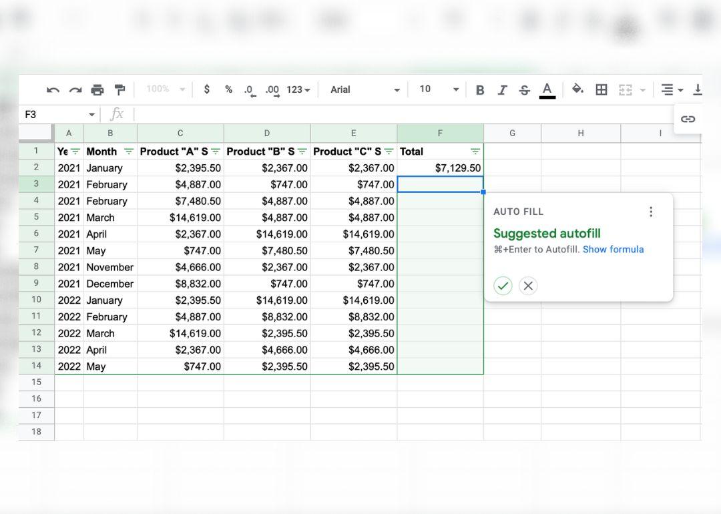
Task: Accept the suggested autofill checkmark
Action: tap(503, 286)
